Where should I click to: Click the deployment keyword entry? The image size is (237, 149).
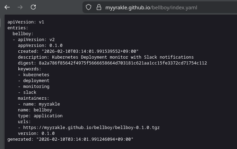[x=36, y=80]
